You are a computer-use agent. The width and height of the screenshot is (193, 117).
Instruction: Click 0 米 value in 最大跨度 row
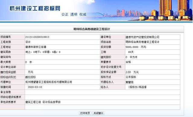pos(29,62)
